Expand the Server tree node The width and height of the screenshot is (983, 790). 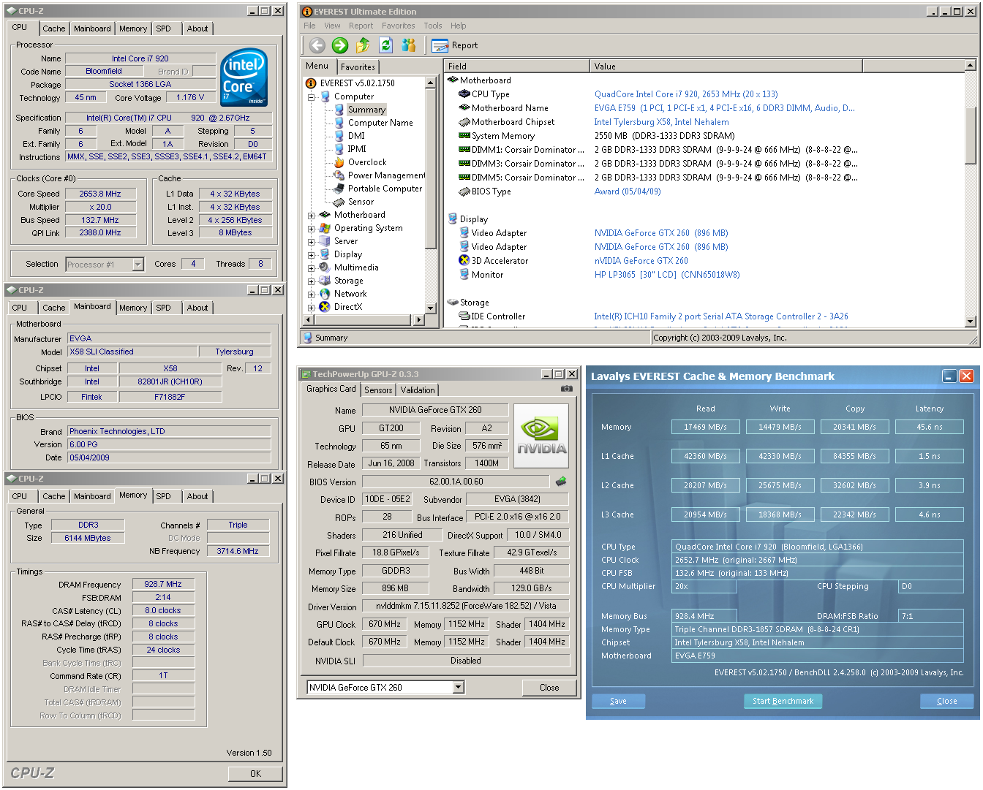coord(311,242)
